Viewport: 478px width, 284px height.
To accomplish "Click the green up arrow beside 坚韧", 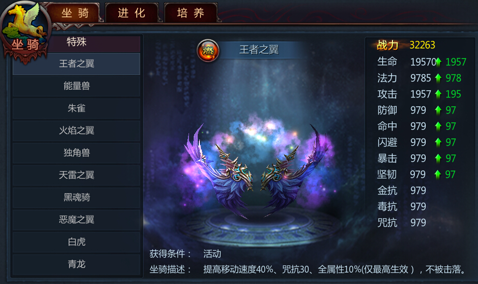I will pos(438,175).
